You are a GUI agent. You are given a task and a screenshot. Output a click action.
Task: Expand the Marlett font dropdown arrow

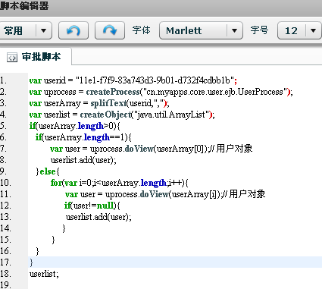pyautogui.click(x=235, y=30)
